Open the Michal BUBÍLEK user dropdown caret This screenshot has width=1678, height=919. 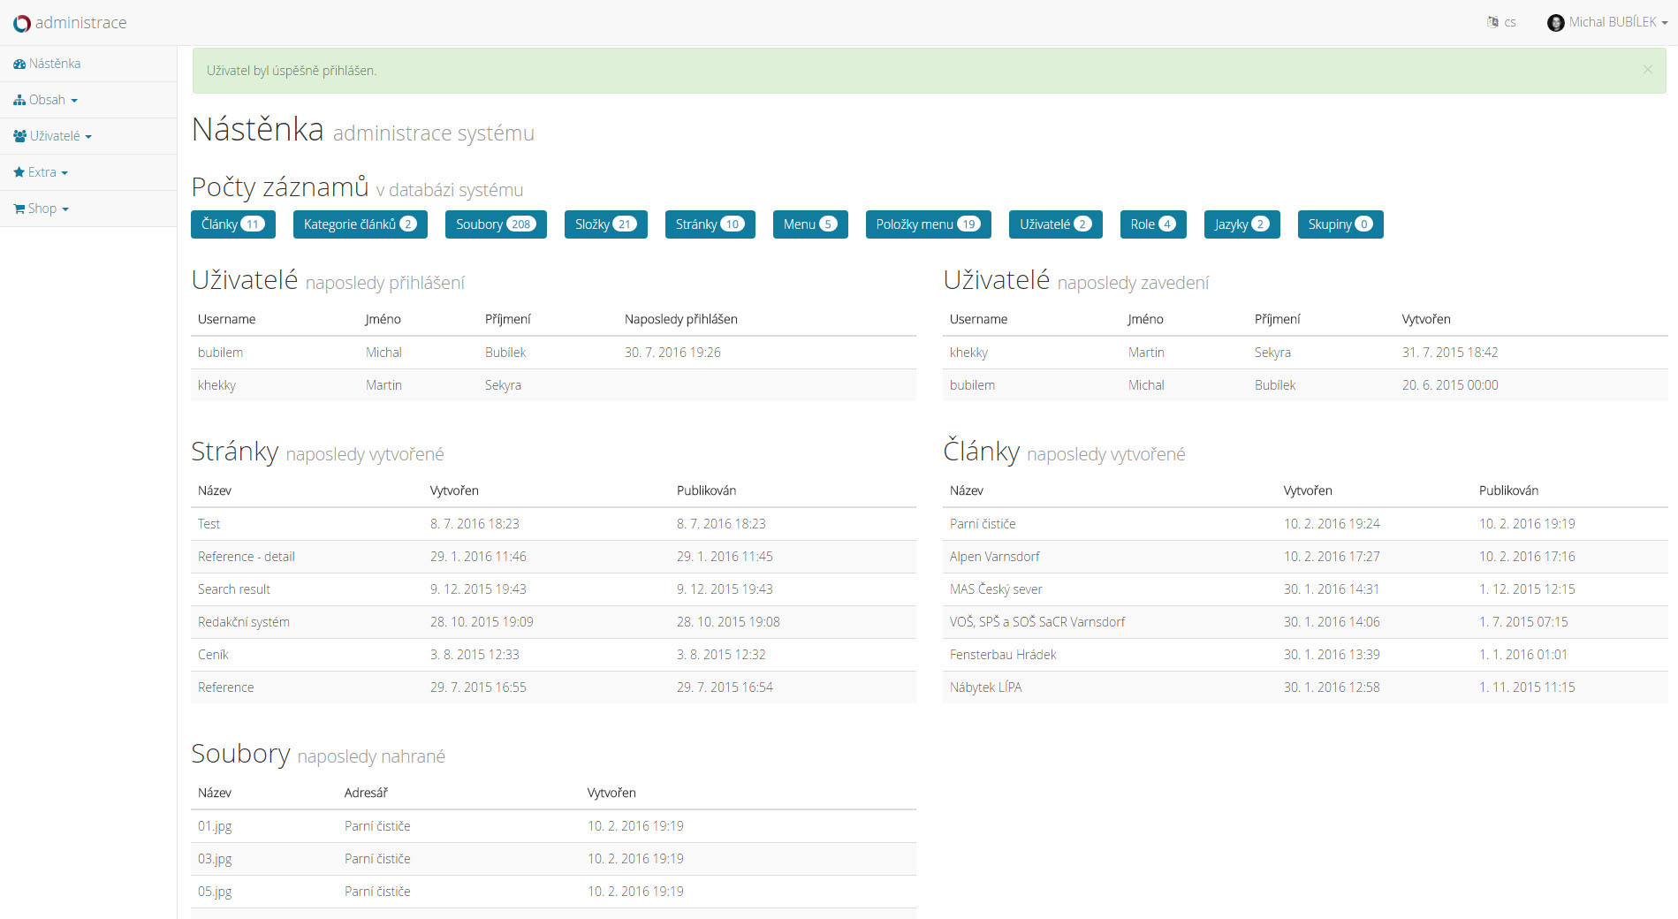pyautogui.click(x=1665, y=23)
